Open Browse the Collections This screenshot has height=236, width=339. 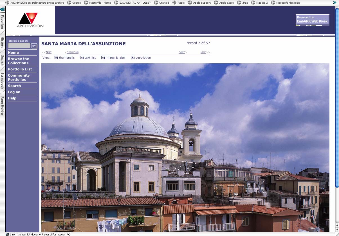pos(19,61)
